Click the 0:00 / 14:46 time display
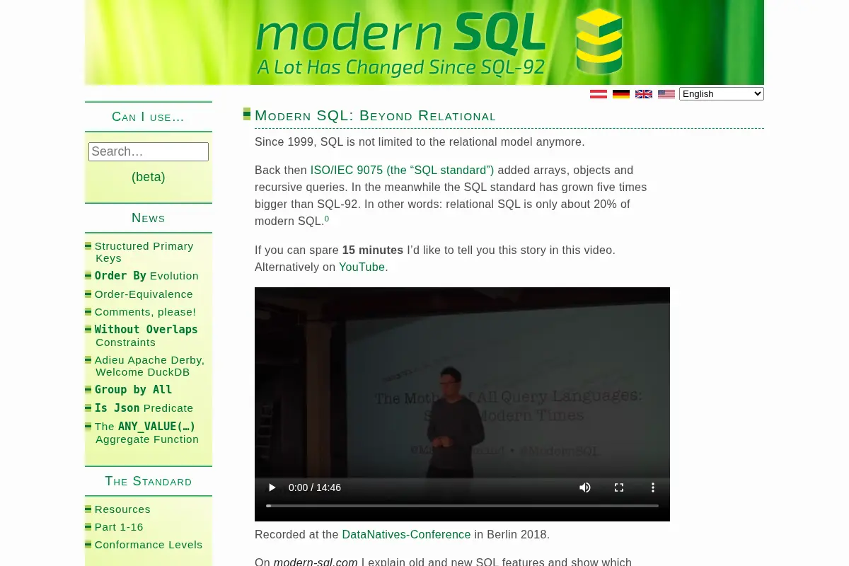Screen dimensions: 849x566 coord(315,487)
